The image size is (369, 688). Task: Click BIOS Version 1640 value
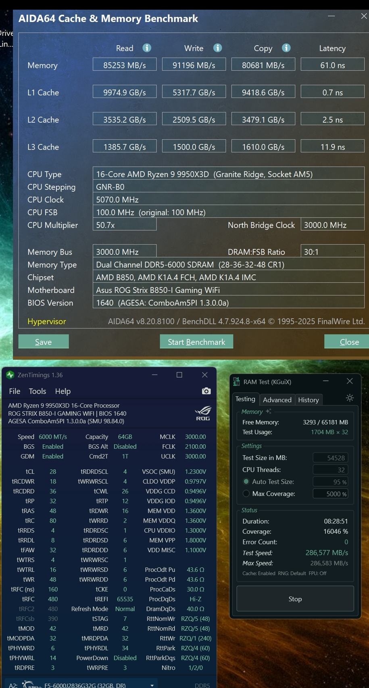click(229, 302)
